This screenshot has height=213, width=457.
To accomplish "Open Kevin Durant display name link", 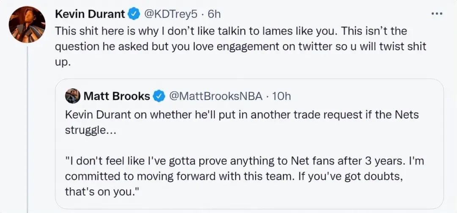I will pos(91,14).
